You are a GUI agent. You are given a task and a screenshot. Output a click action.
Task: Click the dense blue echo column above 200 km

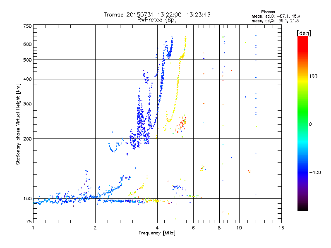click(140, 118)
